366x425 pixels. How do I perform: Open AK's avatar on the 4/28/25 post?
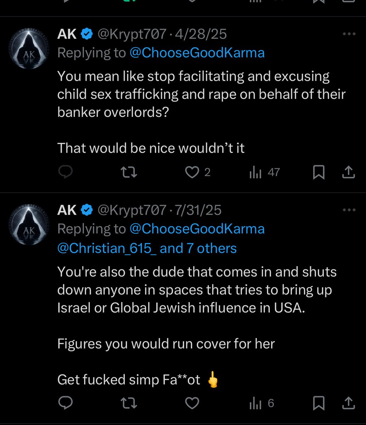[29, 48]
